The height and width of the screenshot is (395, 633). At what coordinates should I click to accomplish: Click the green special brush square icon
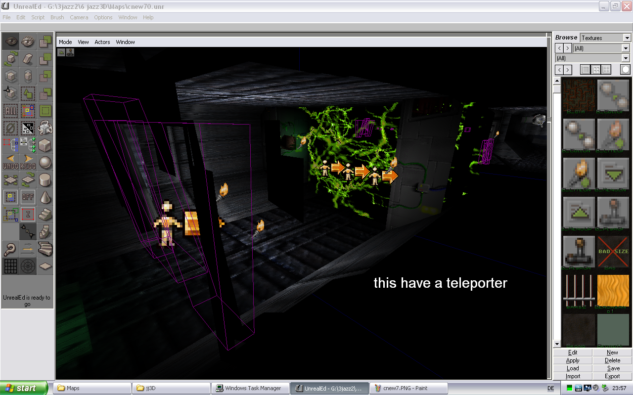click(x=45, y=111)
